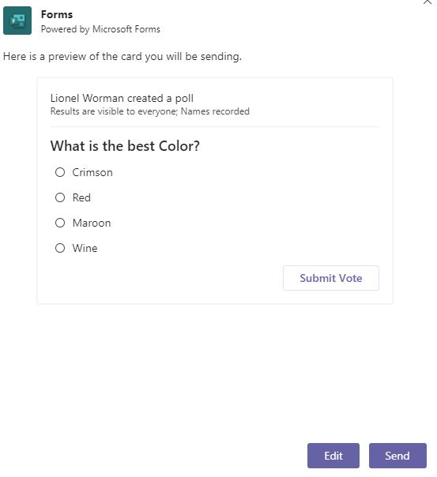
Task: Edit the poll before sending
Action: click(x=333, y=456)
